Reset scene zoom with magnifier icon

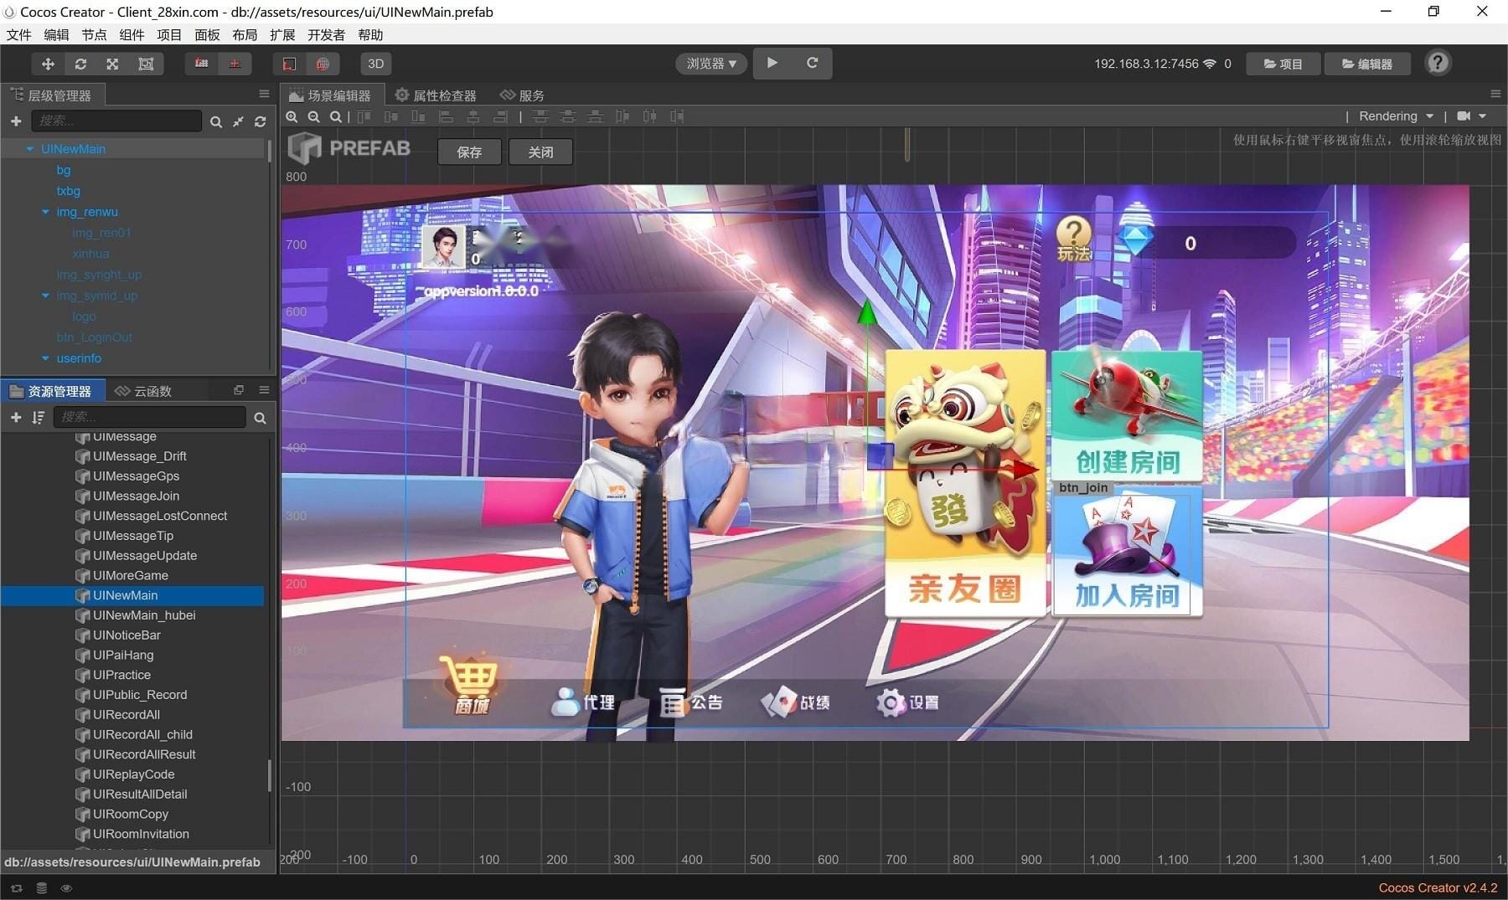pos(335,116)
